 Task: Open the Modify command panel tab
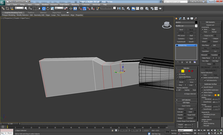click(180, 18)
